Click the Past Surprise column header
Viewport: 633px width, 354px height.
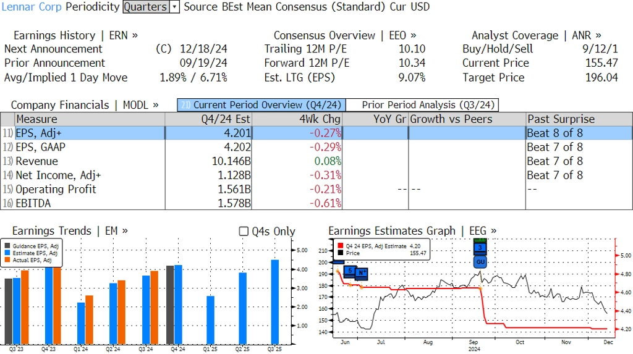(579, 119)
